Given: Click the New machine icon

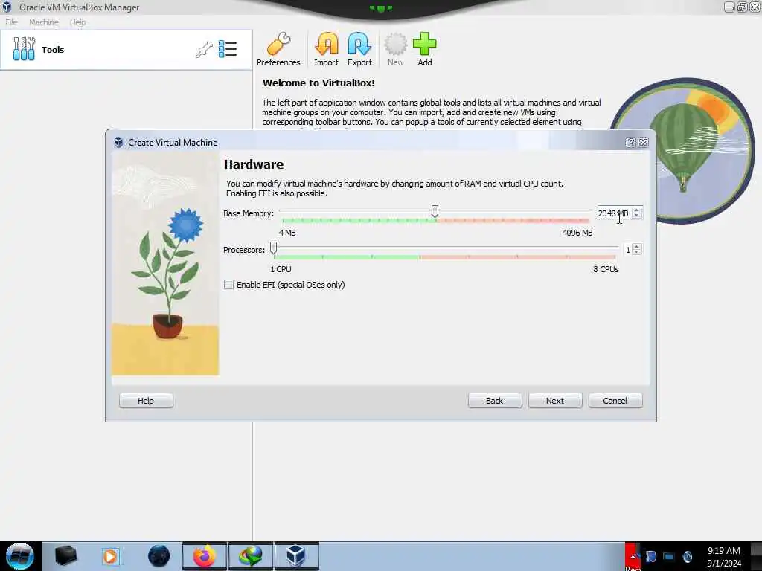Looking at the screenshot, I should point(396,49).
